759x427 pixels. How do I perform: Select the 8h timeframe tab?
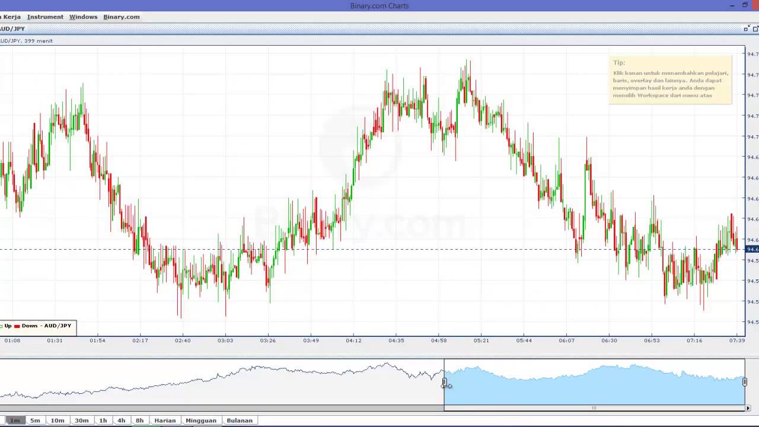(x=140, y=420)
